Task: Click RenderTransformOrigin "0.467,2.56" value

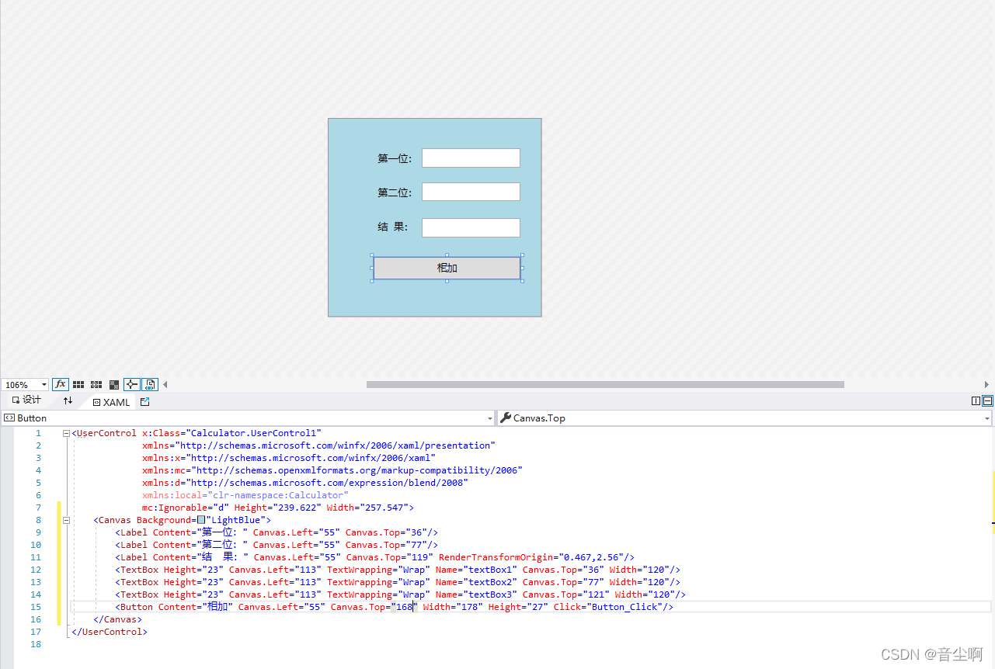Action: tap(593, 557)
